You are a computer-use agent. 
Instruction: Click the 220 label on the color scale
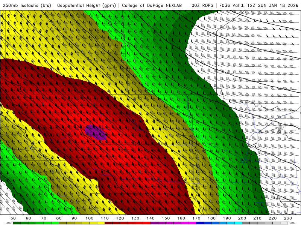tap(272, 218)
